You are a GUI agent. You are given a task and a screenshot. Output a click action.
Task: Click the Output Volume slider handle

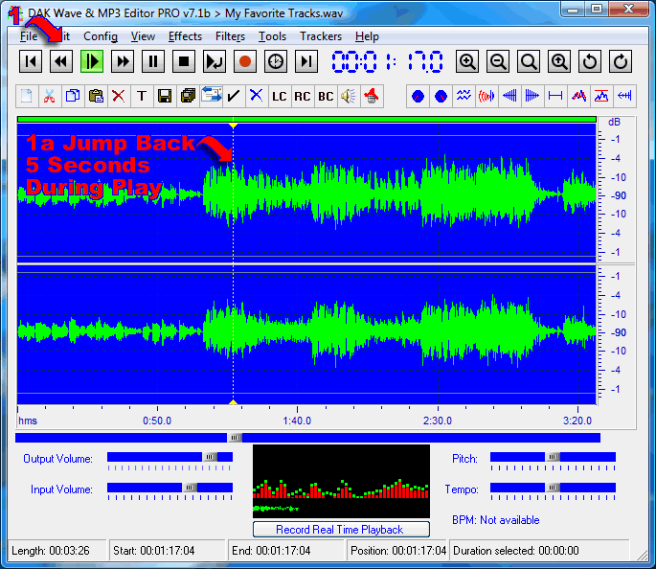pos(211,457)
